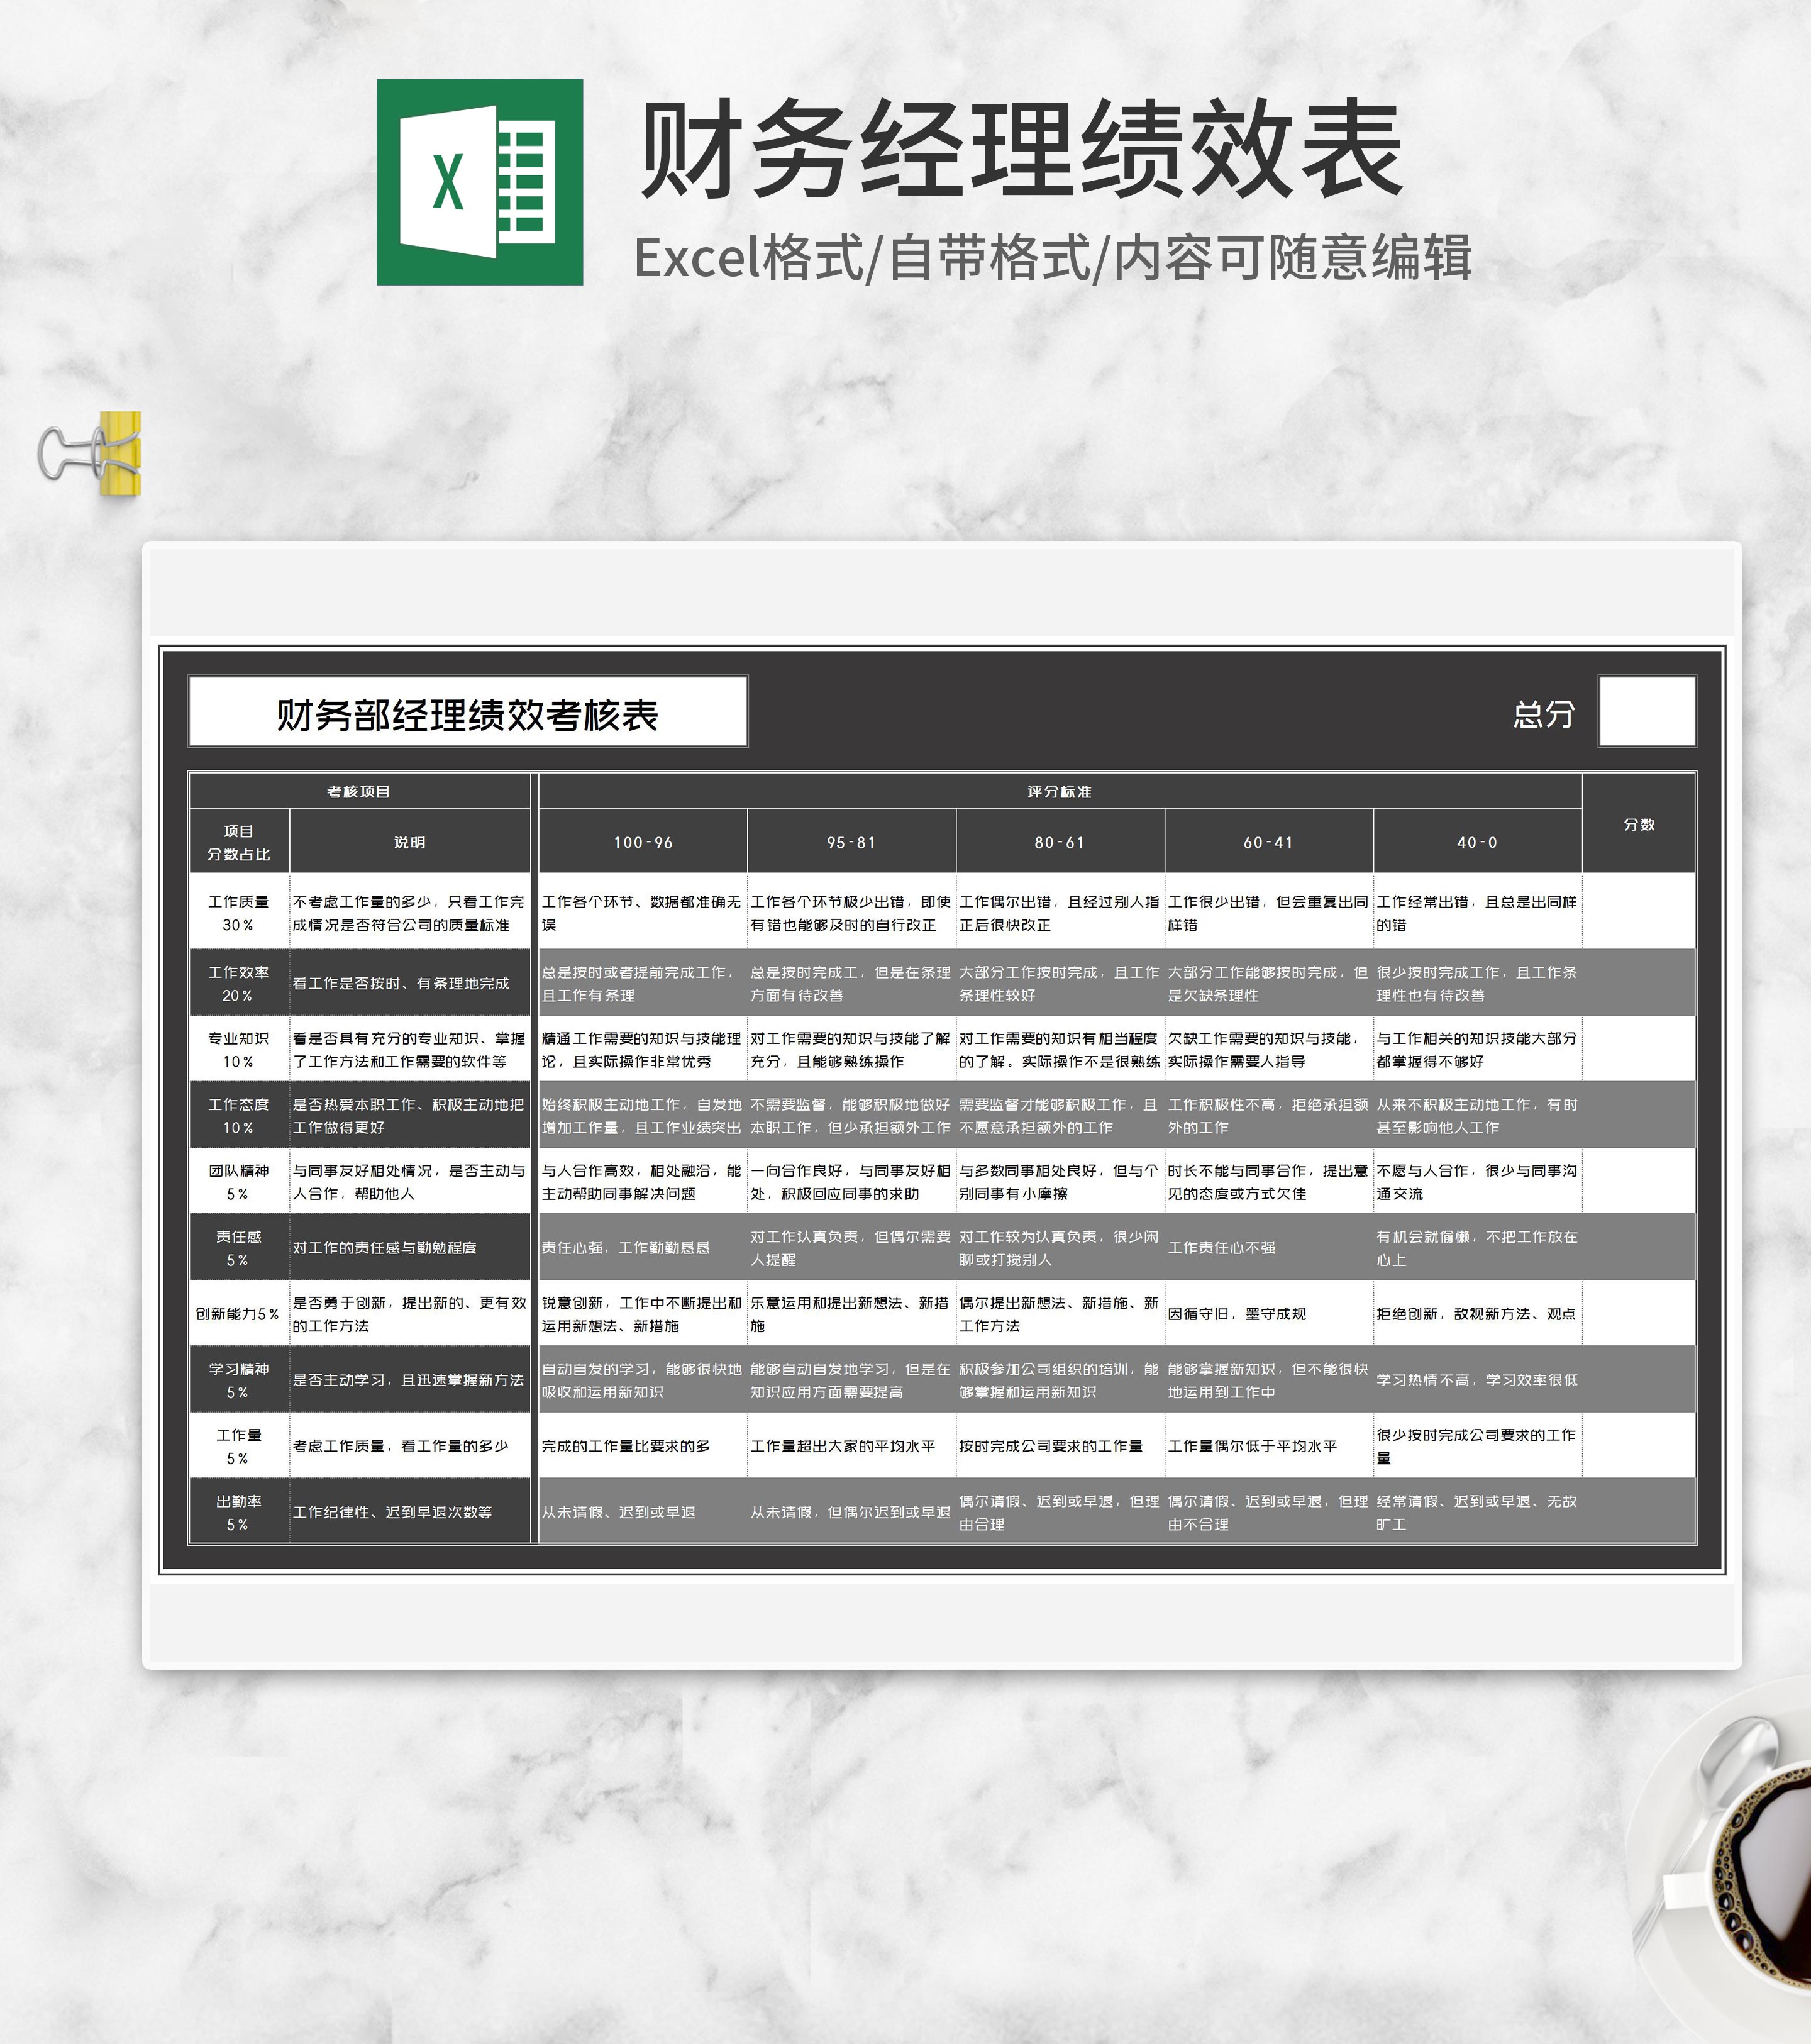Click the 评分标准 merged header

click(x=1060, y=790)
